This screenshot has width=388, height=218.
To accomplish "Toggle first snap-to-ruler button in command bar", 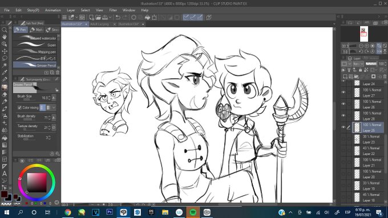I will (186, 17).
